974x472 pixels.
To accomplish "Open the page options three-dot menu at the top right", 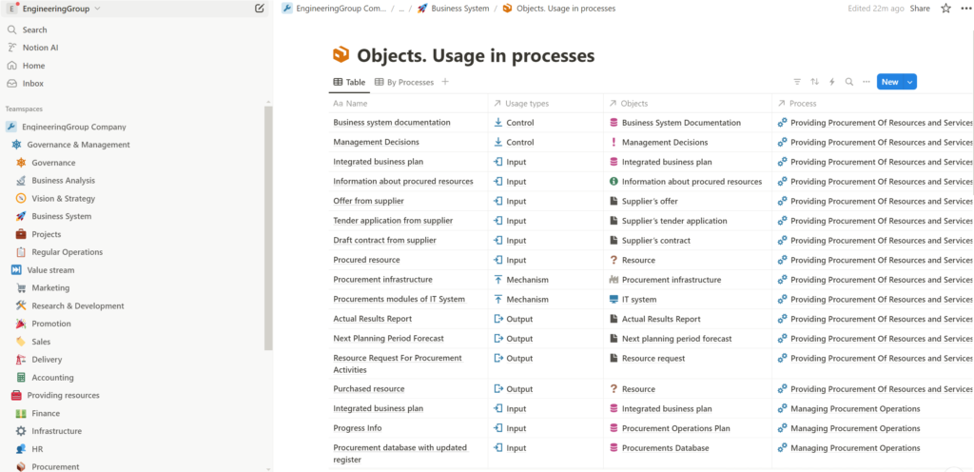I will pyautogui.click(x=964, y=9).
